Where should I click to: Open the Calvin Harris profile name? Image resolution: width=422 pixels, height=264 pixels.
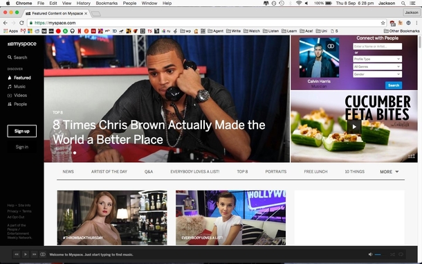[x=319, y=81]
